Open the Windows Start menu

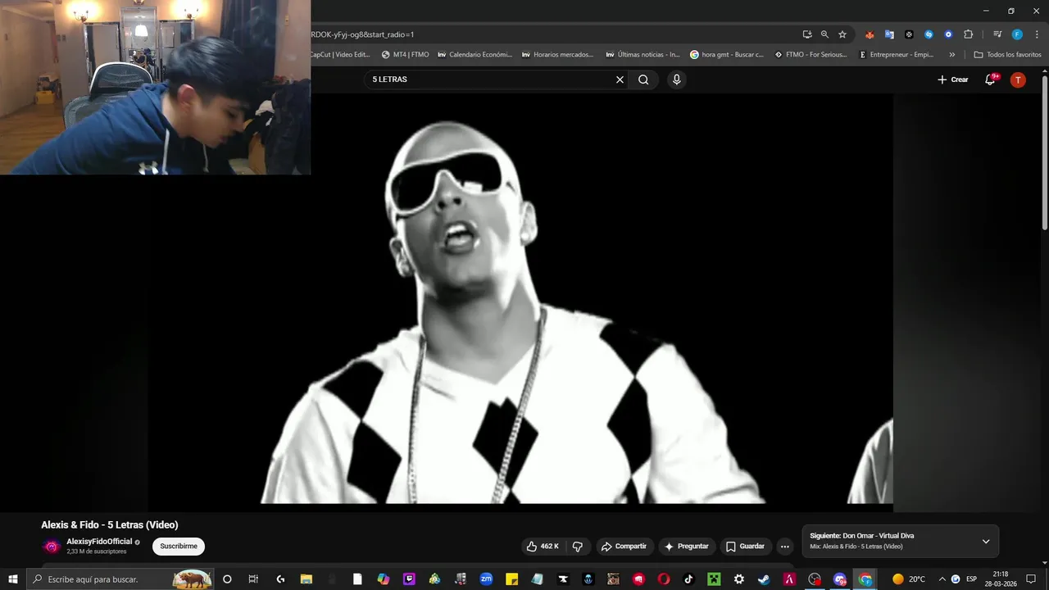click(x=12, y=579)
